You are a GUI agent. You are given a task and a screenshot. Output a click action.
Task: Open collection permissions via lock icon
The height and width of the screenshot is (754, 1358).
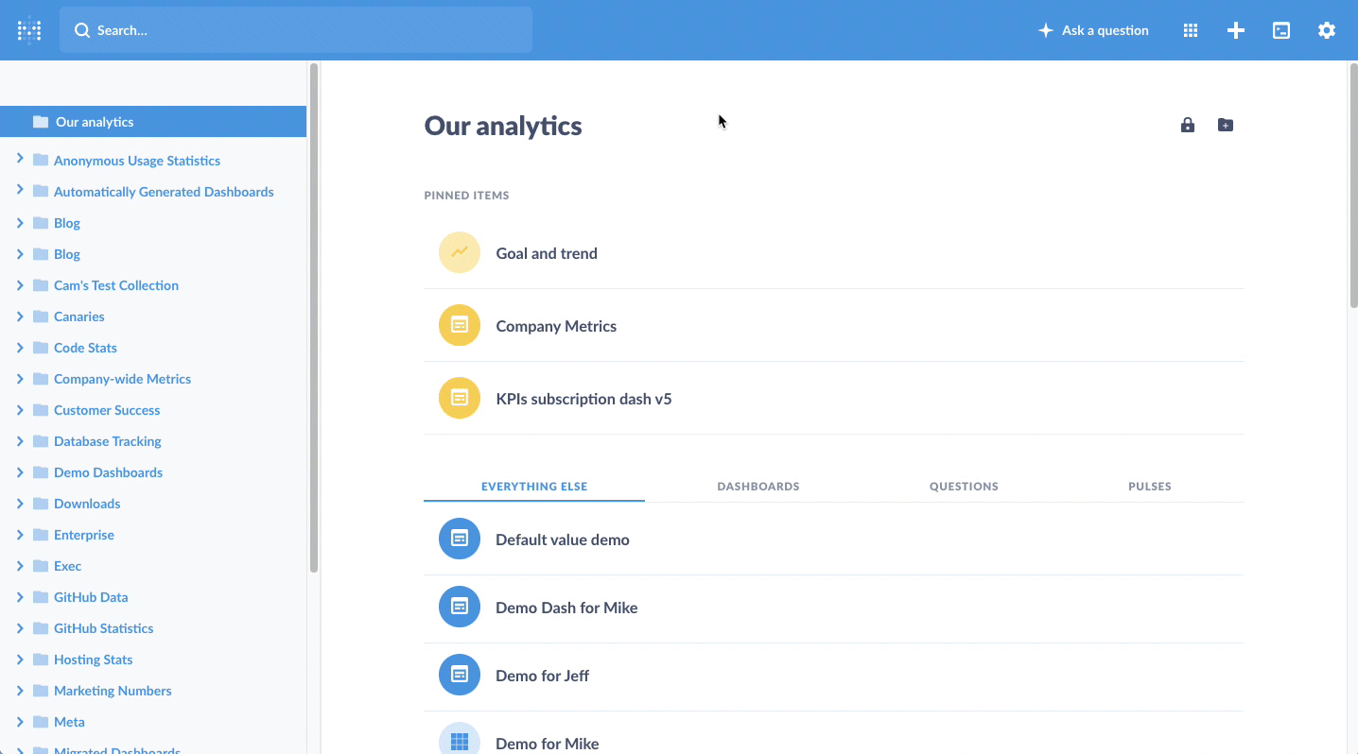coord(1188,124)
